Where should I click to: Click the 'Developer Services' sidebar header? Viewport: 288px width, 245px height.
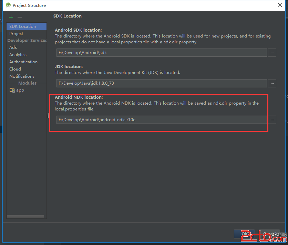[x=27, y=40]
